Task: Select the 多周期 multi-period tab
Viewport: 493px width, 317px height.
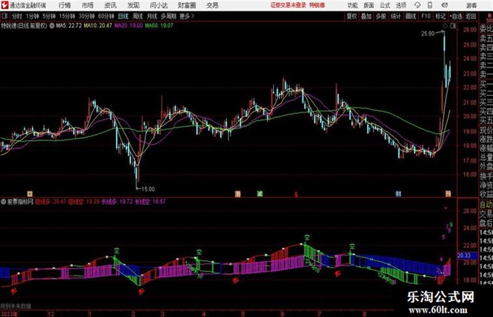Action: coord(169,16)
